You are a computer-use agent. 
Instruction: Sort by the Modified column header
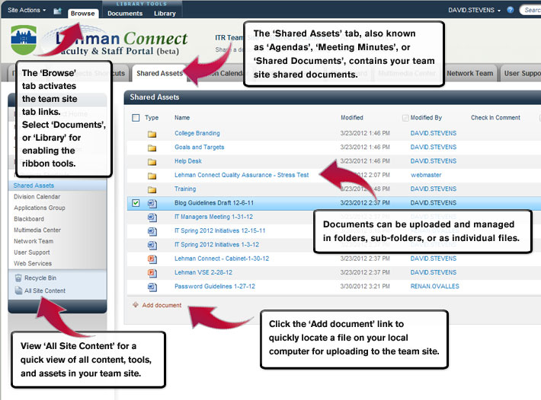351,118
